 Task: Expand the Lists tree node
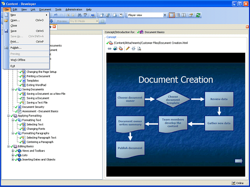coord(13,155)
